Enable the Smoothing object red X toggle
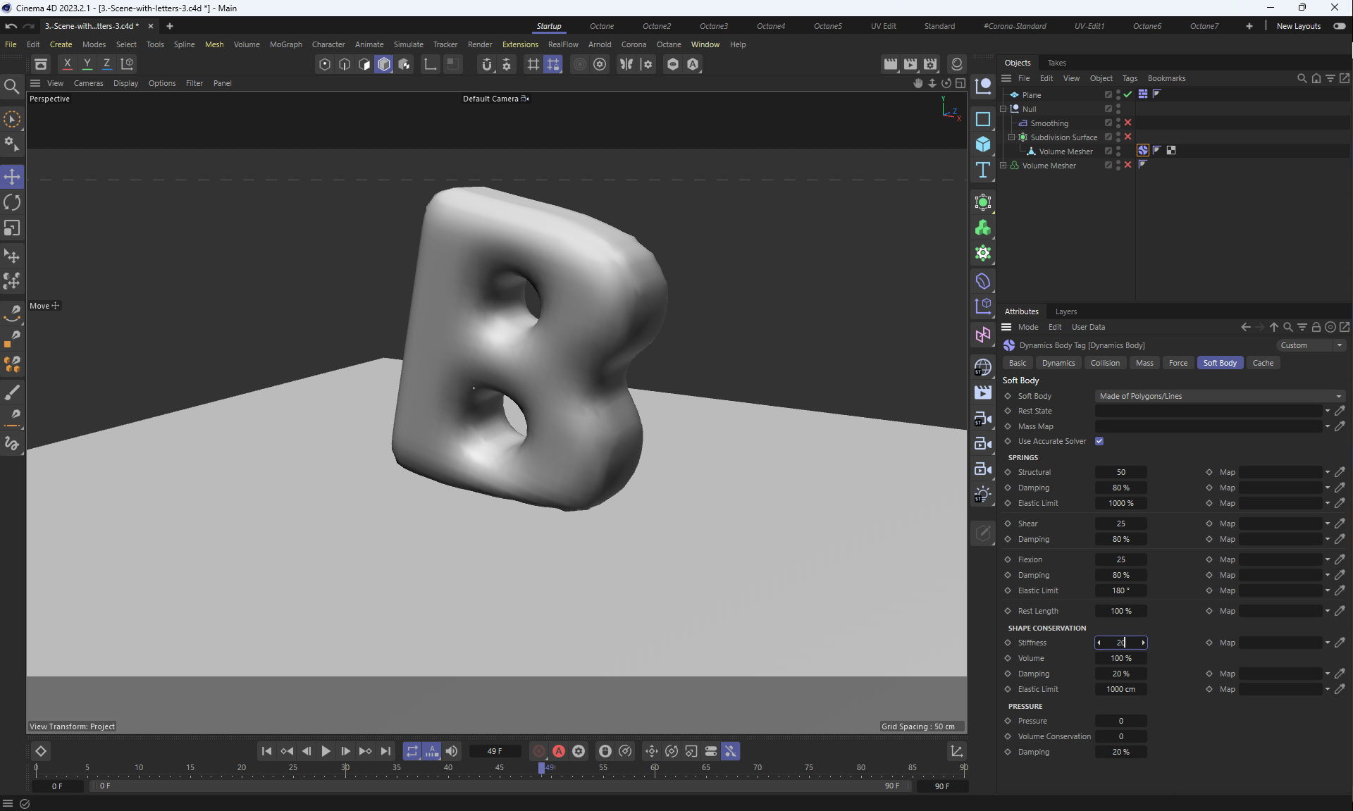Image resolution: width=1353 pixels, height=811 pixels. [x=1127, y=123]
